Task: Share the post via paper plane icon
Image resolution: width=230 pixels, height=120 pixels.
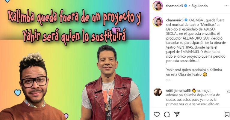Action: 177,114
